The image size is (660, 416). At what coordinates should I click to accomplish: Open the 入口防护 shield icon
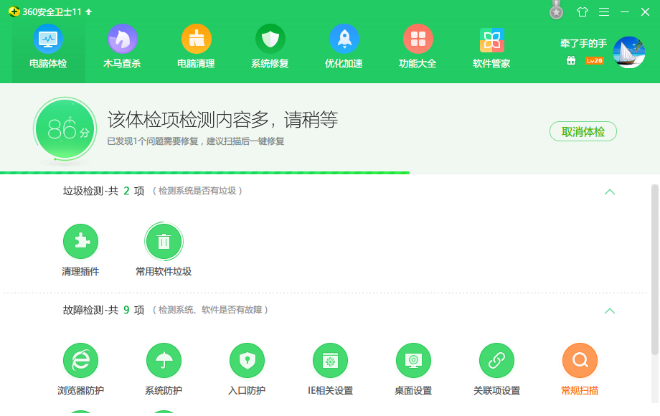[x=247, y=360]
